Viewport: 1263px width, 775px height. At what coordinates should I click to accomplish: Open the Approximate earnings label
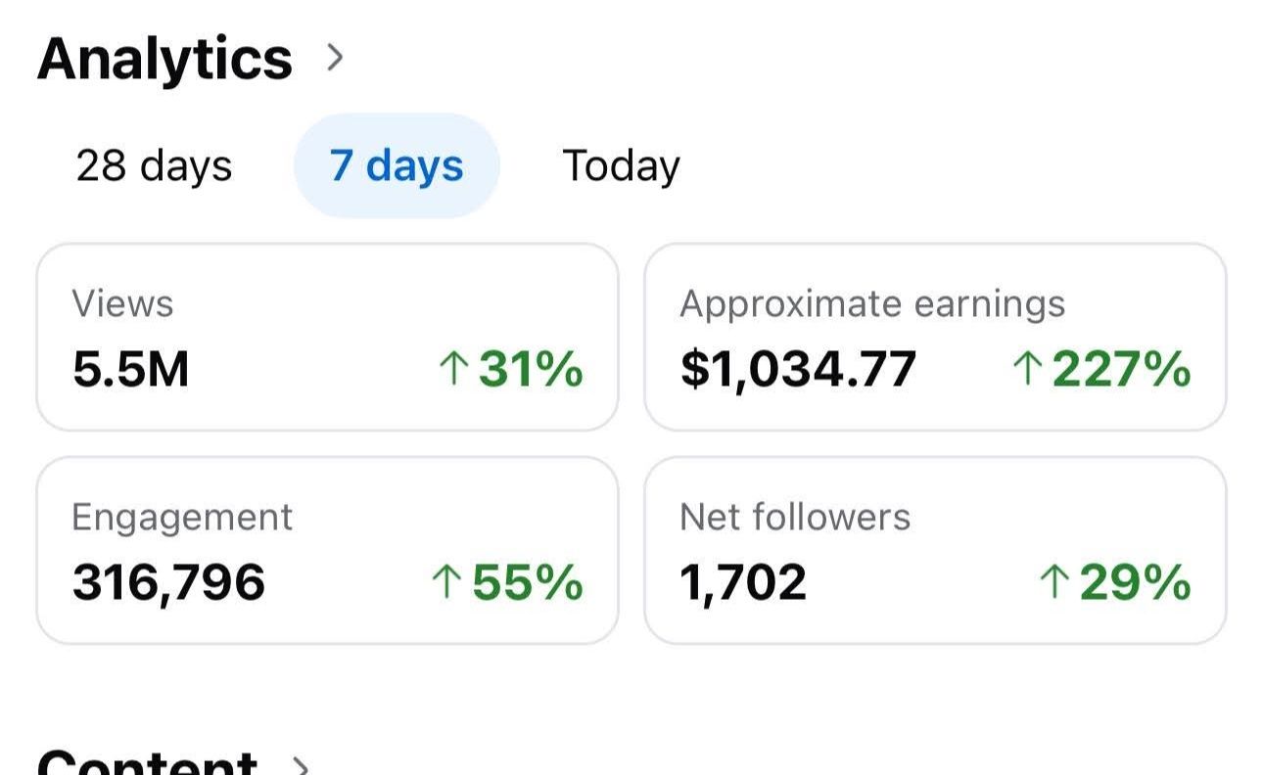point(871,304)
